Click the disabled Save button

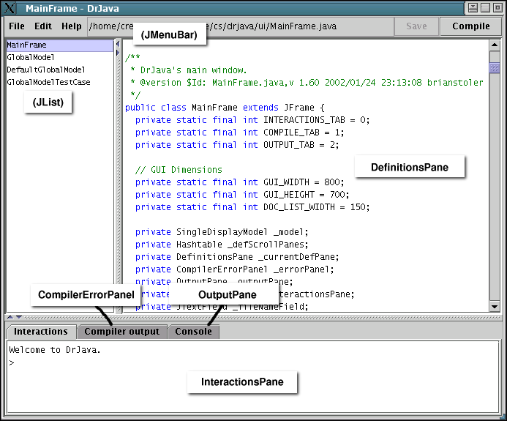click(416, 26)
